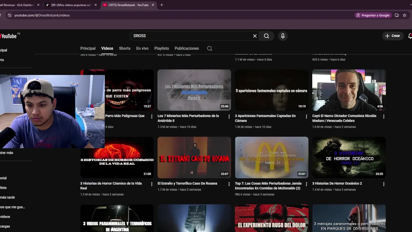Open install/cast icon in address bar
The width and height of the screenshot is (412, 232).
[397, 15]
